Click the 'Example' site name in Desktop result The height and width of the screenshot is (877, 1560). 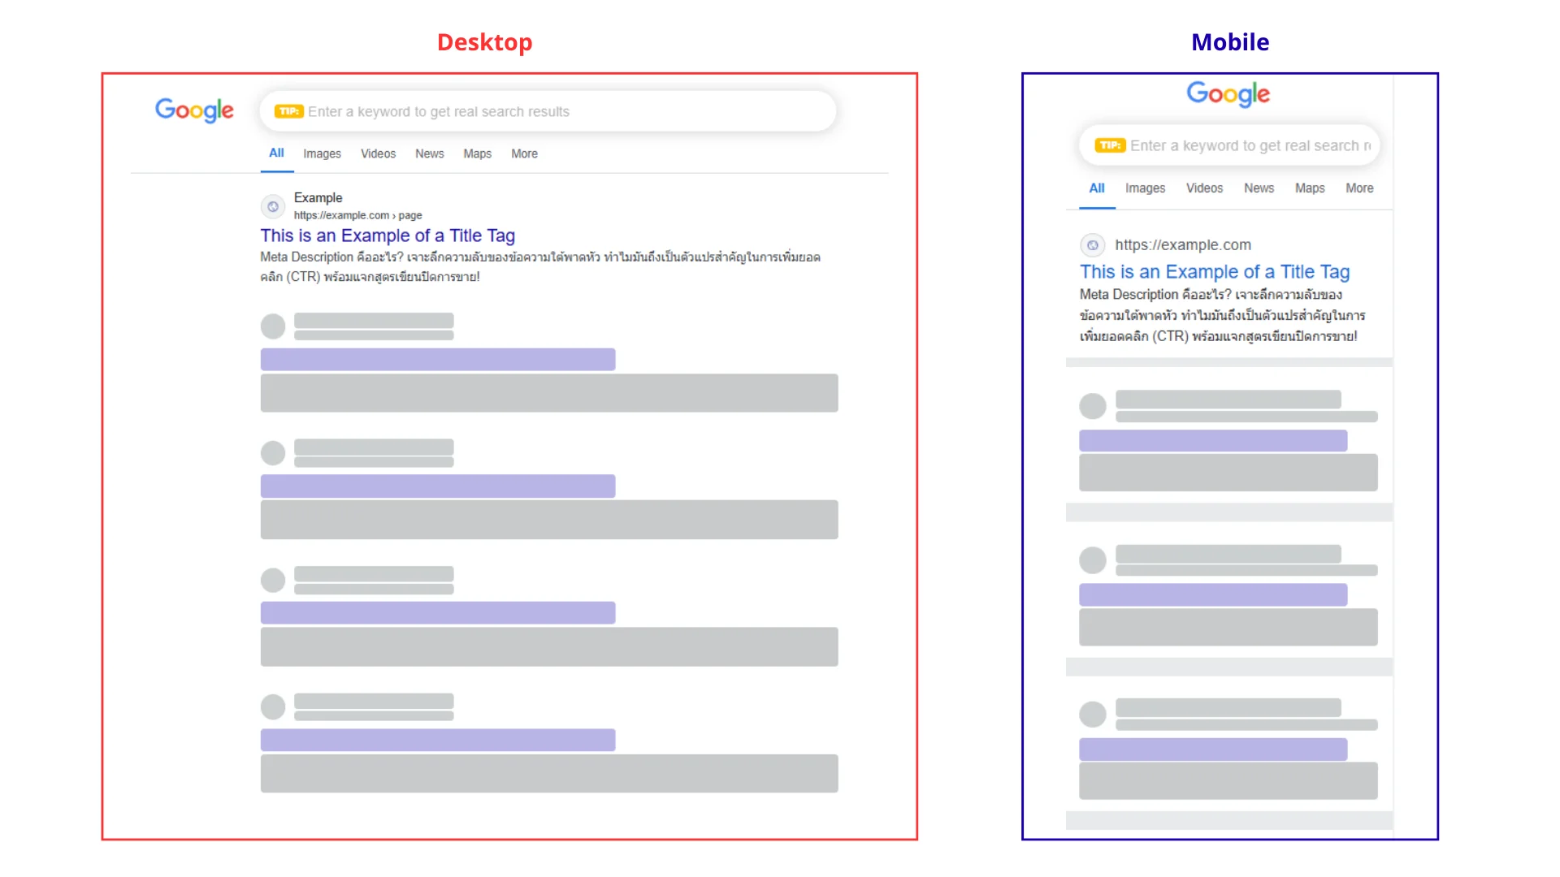coord(318,197)
